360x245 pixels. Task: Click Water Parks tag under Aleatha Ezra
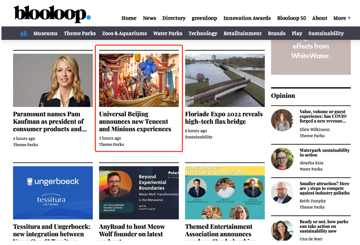311,169
